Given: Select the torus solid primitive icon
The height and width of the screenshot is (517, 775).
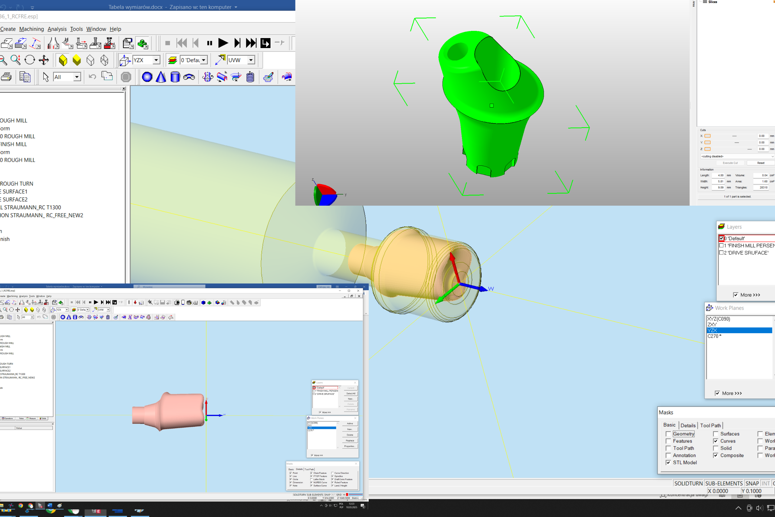Looking at the screenshot, I should pyautogui.click(x=189, y=77).
